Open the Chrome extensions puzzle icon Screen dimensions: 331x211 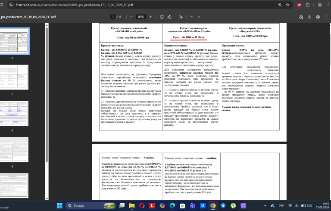pyautogui.click(x=308, y=5)
